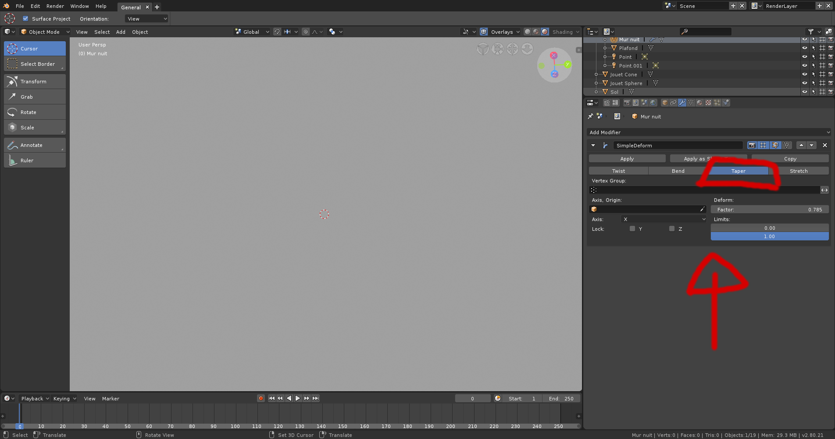Toggle SimpleDeform render visibility camera button
Screen dimensions: 835x439
click(x=752, y=145)
